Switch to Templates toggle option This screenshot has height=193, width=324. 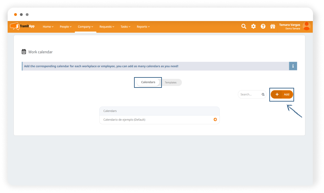point(171,83)
